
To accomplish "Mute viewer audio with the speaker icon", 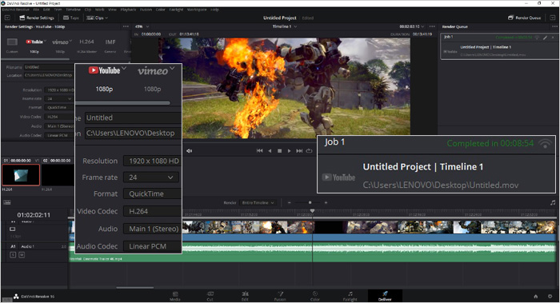I will 190,151.
